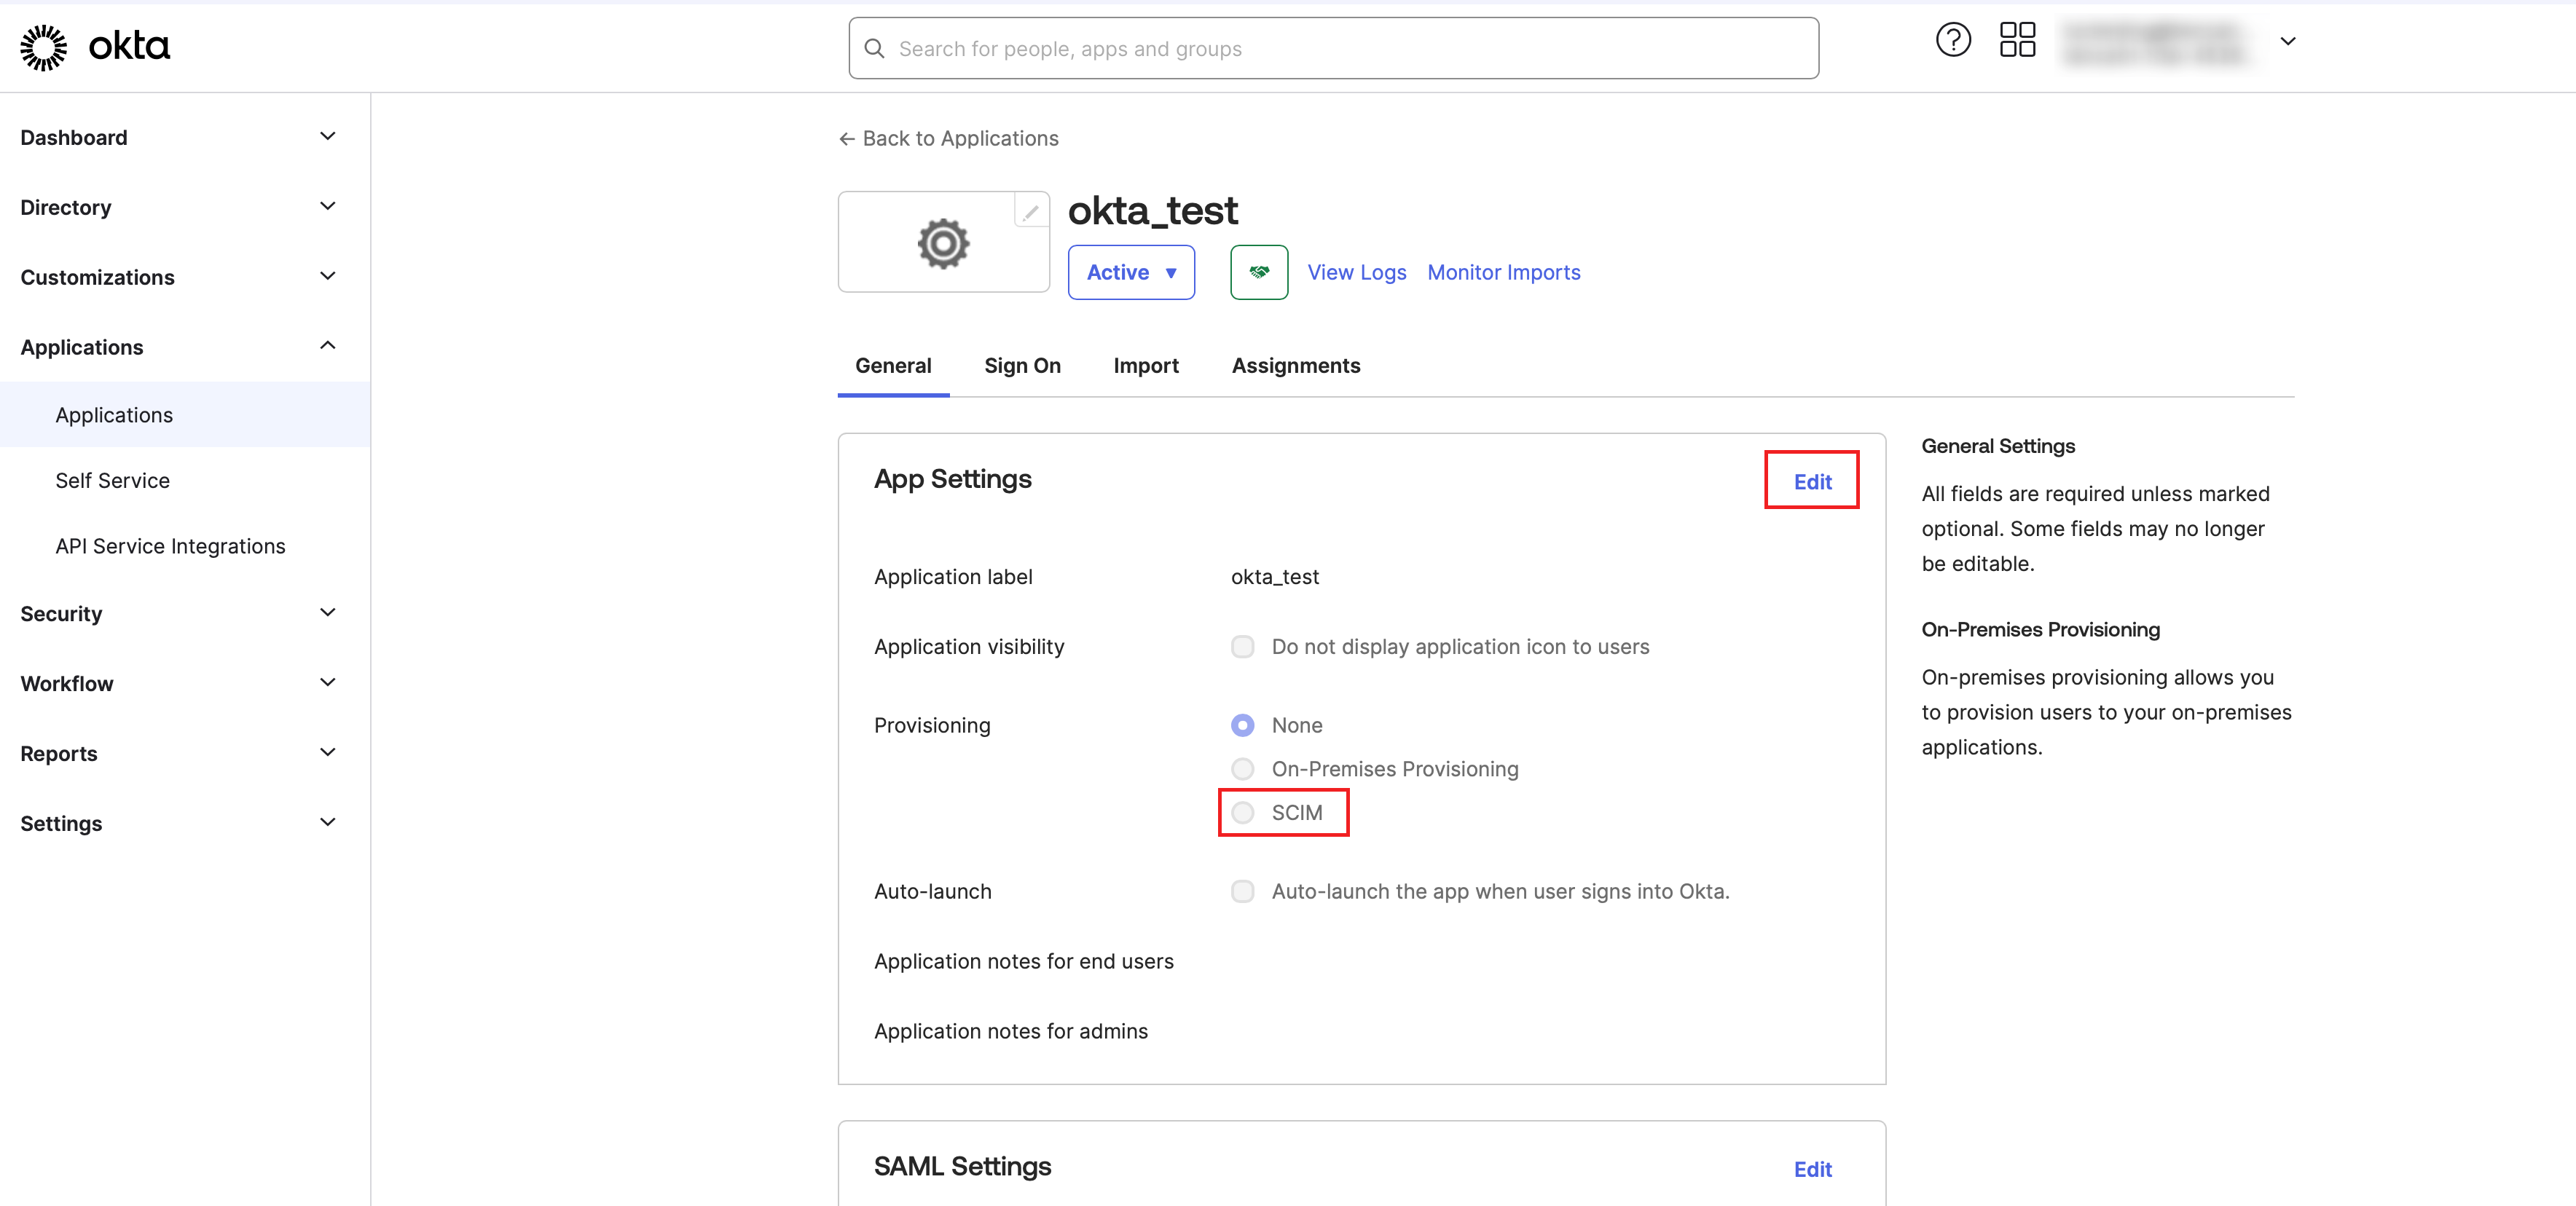Enable Auto-launch app checkbox

pyautogui.click(x=1242, y=891)
